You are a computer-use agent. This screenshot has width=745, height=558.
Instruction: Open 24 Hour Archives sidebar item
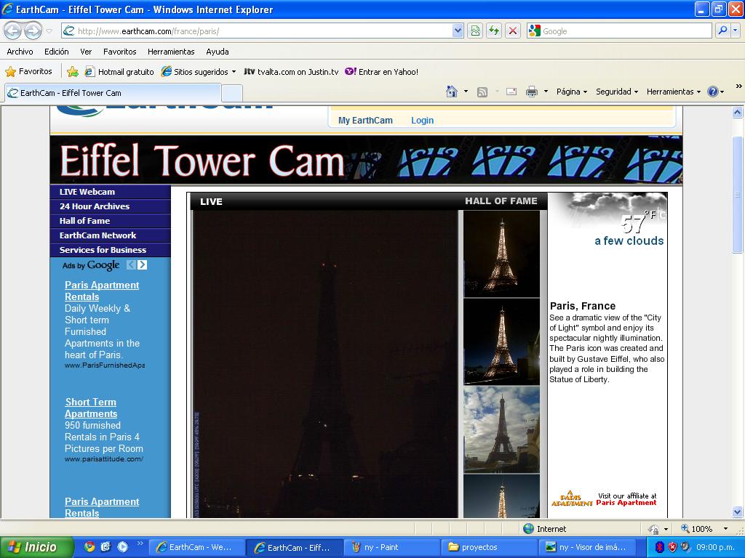pyautogui.click(x=111, y=206)
